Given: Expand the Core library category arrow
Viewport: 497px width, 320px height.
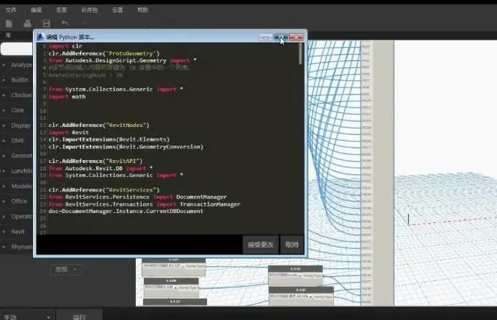Looking at the screenshot, I should click(4, 110).
